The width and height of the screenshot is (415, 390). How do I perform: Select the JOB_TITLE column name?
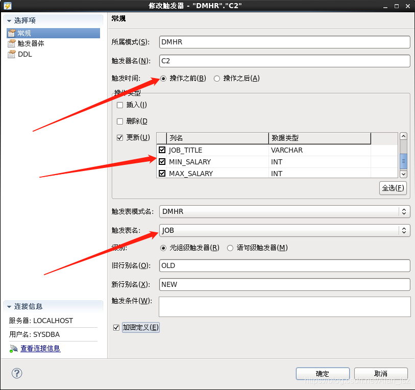click(185, 150)
